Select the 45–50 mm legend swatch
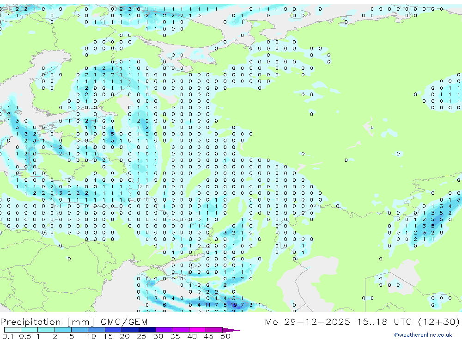Viewport: 462px width, 339px height. [x=214, y=330]
